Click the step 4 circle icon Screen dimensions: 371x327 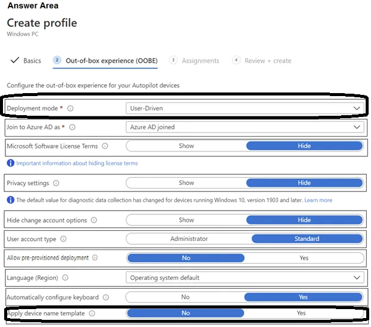pyautogui.click(x=236, y=60)
